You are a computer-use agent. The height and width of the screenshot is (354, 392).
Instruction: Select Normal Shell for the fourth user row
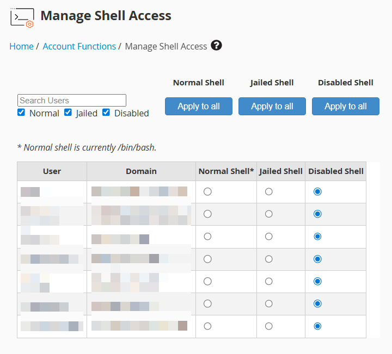click(207, 259)
